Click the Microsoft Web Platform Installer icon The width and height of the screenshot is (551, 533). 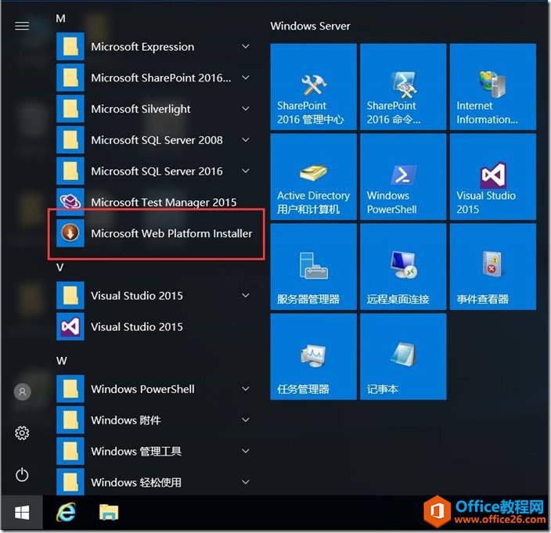click(x=70, y=233)
